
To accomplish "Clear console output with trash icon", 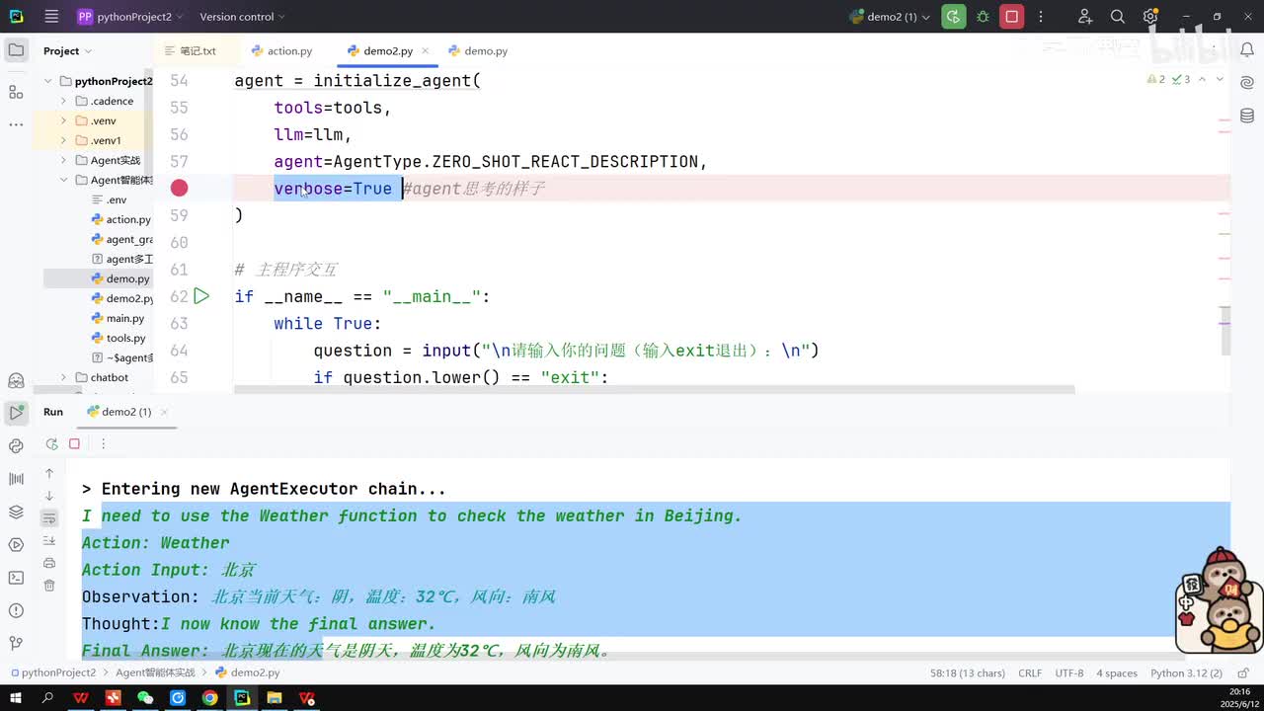I will [49, 586].
